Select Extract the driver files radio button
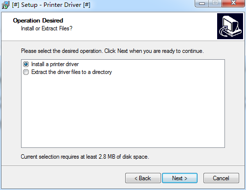The height and width of the screenshot is (190, 246). 26,72
